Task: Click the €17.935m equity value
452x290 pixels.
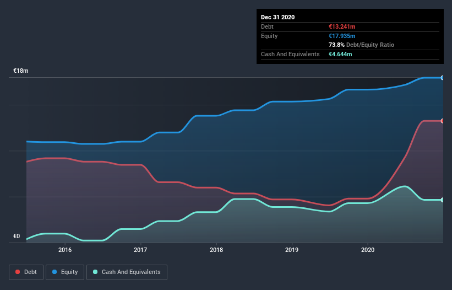Action: pos(342,36)
